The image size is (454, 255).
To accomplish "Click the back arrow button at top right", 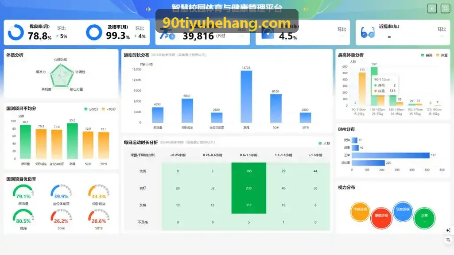I will point(432,8).
